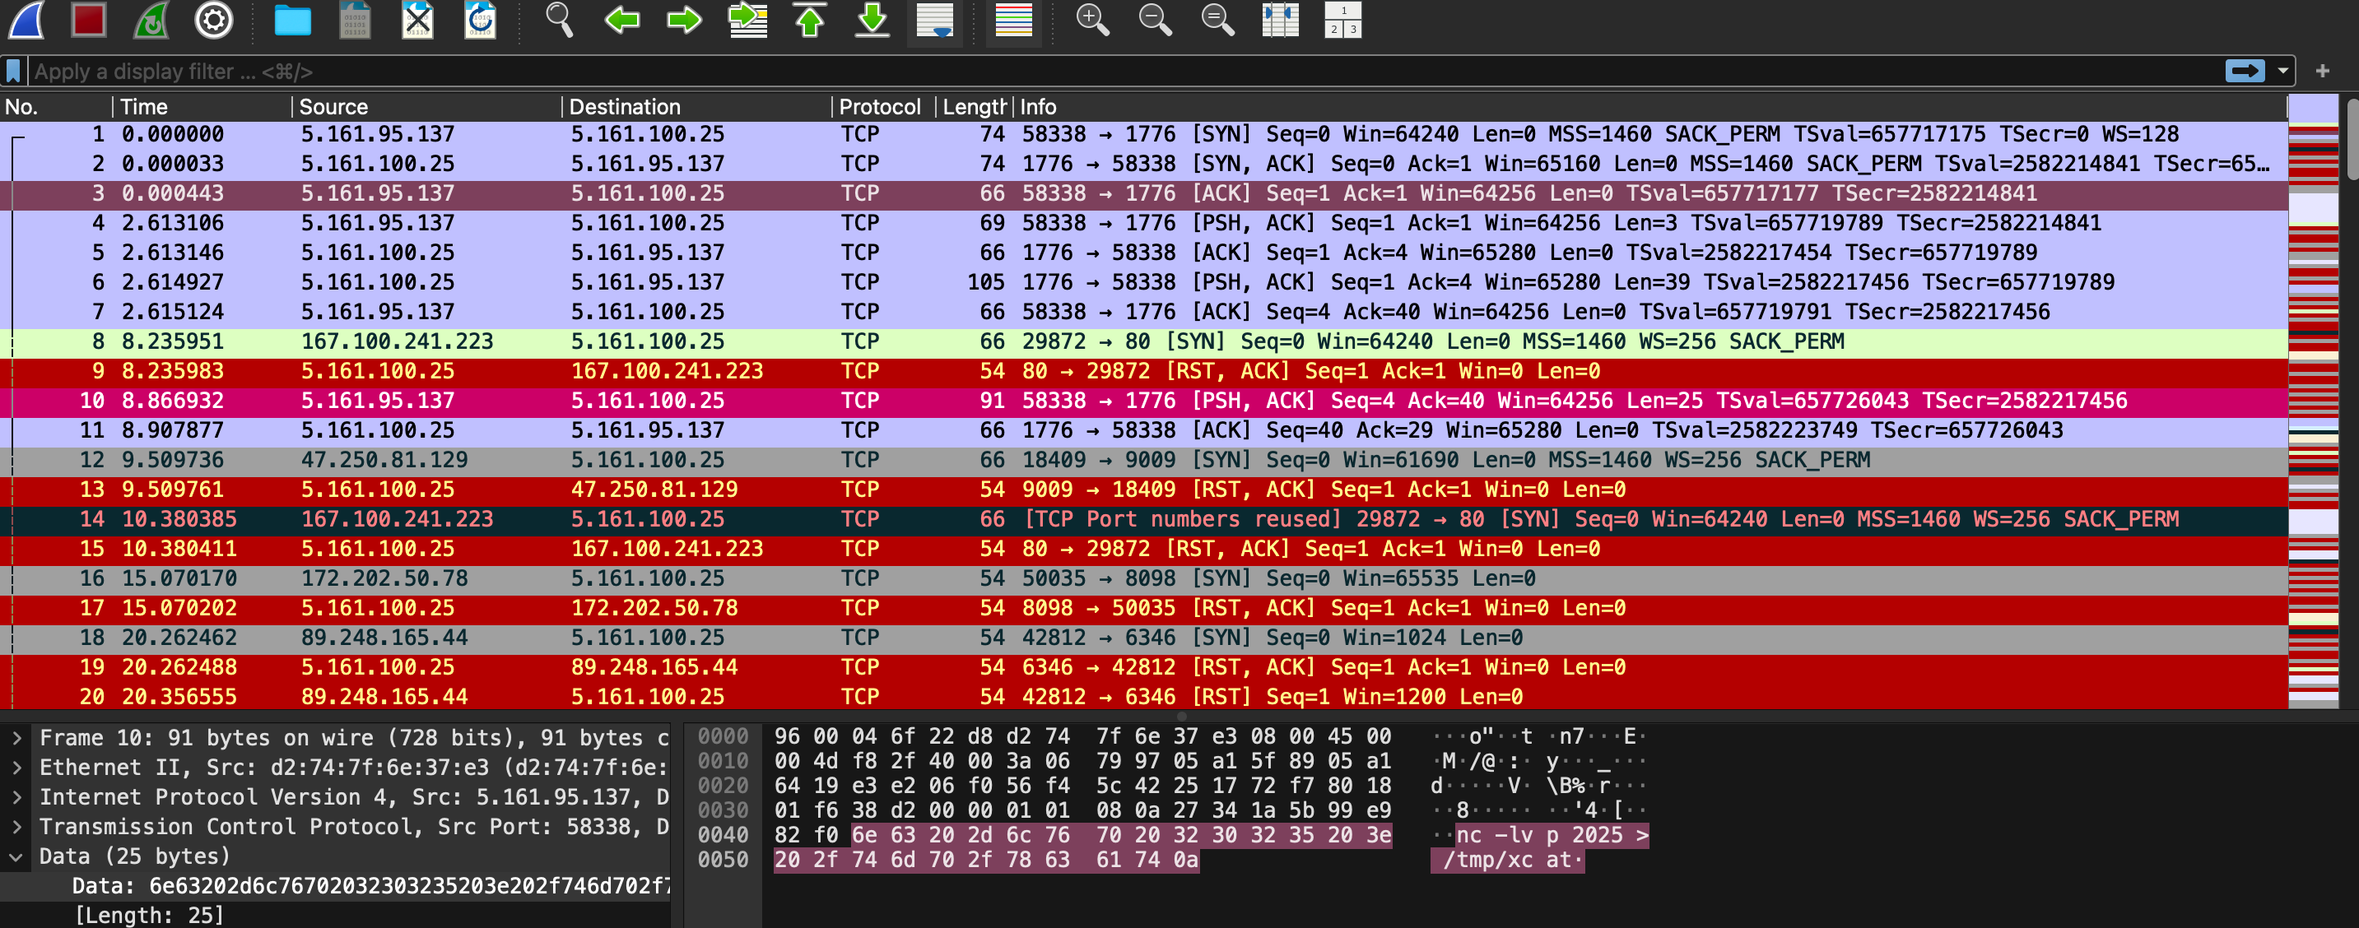Sort by the Source column header
The image size is (2359, 928).
click(426, 107)
